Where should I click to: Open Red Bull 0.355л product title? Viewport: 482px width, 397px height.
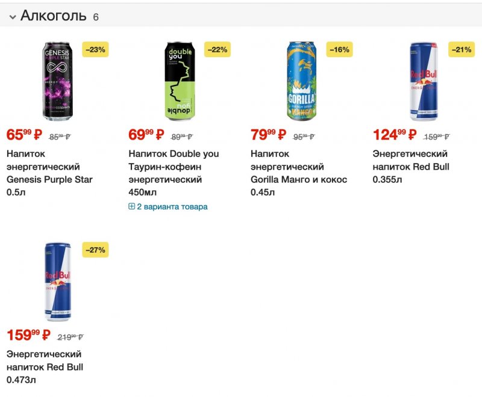coord(411,166)
